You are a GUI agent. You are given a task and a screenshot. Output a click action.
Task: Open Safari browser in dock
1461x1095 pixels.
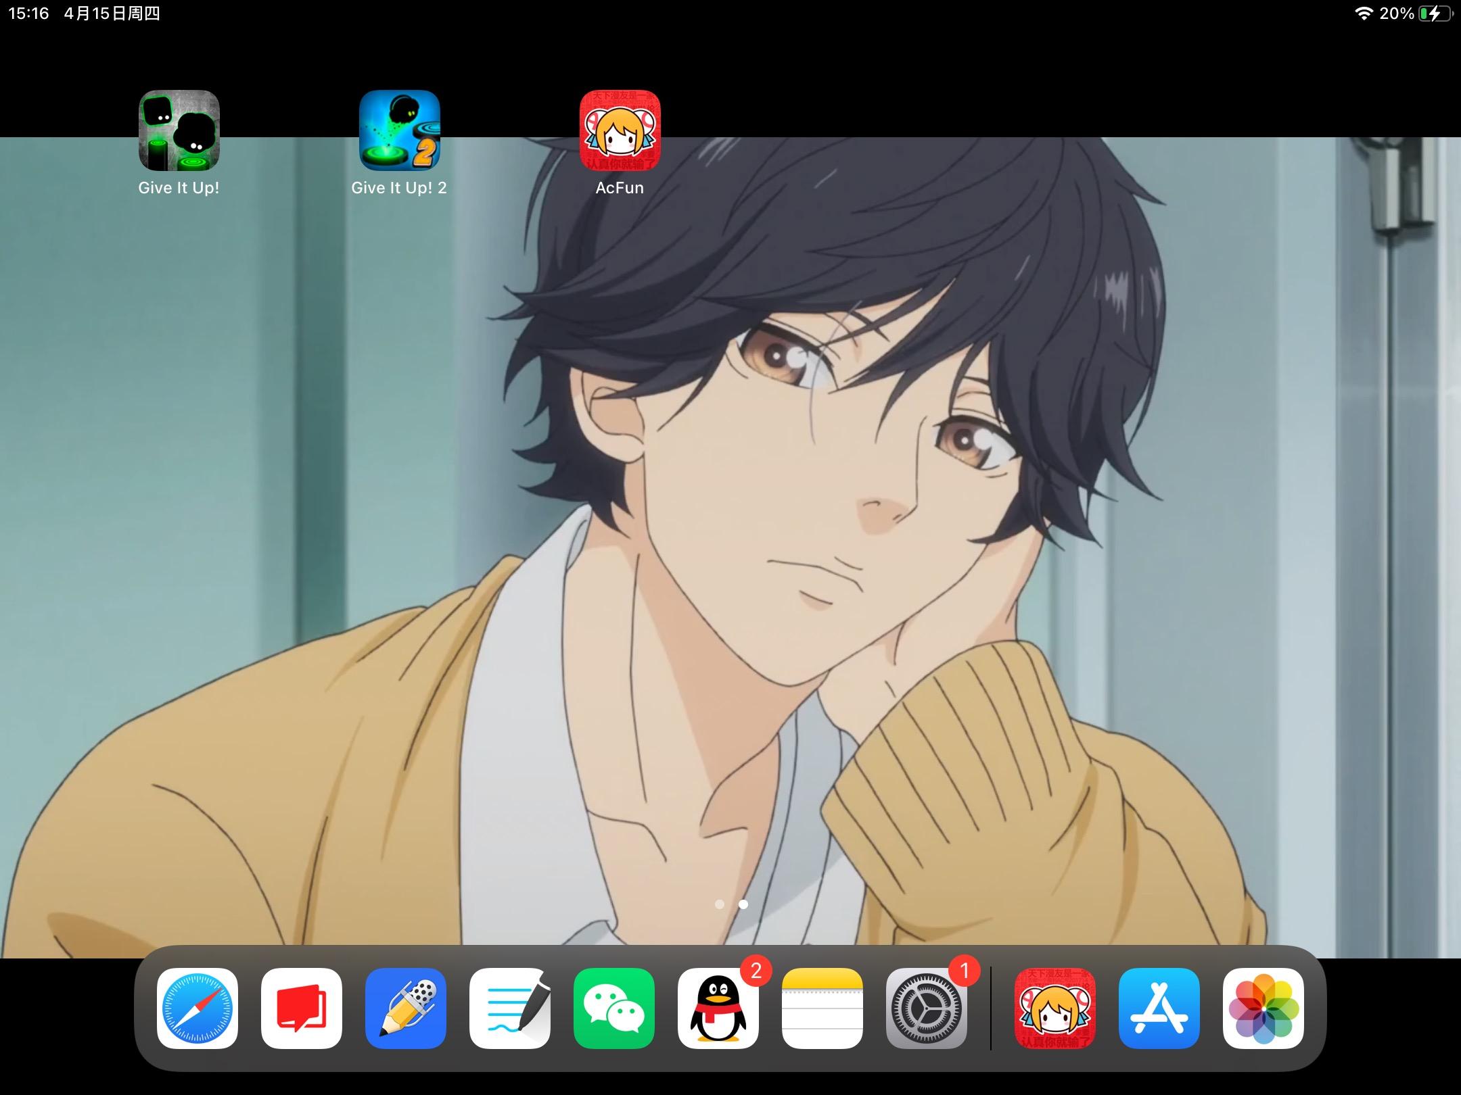coord(198,1008)
